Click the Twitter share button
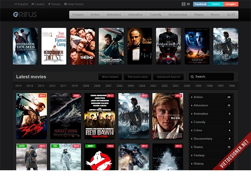Image resolution: width=251 pixels, height=180 pixels. 216,4
